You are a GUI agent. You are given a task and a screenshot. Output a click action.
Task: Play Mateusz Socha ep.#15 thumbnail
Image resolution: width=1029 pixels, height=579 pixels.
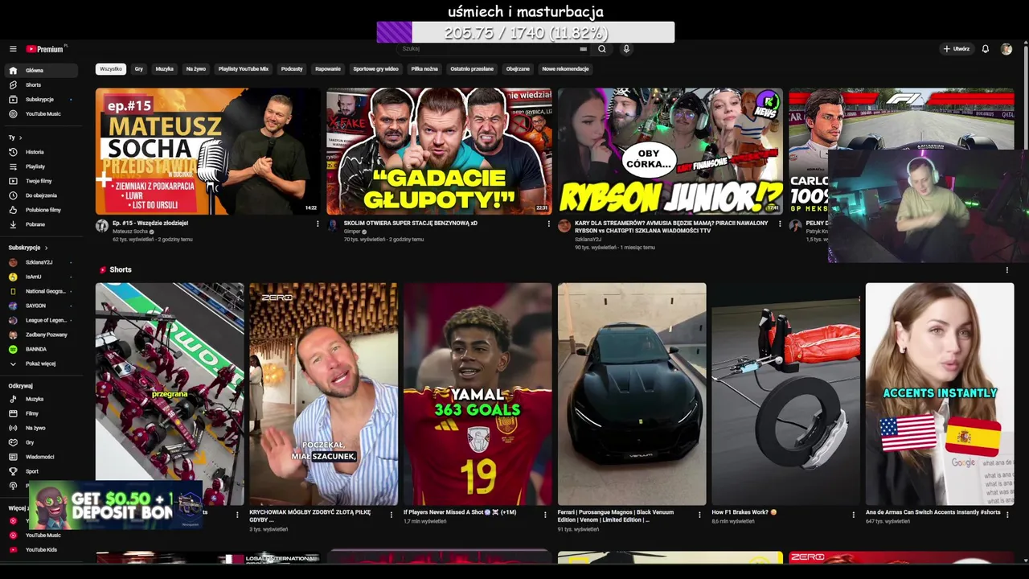(x=208, y=151)
